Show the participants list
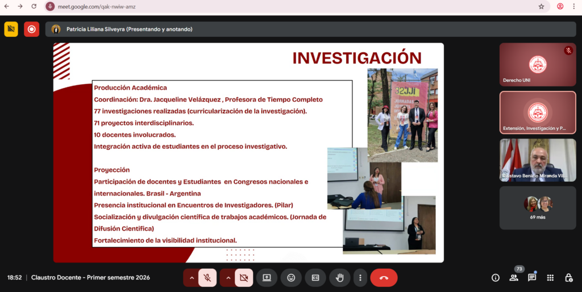Screen dimensions: 582x292 click(x=514, y=278)
